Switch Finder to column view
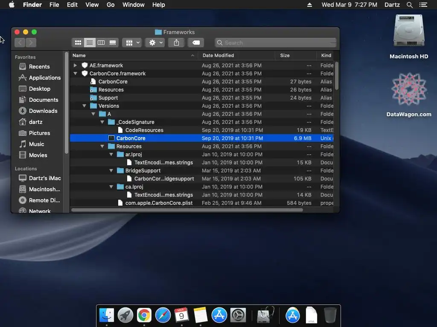This screenshot has width=437, height=327. 101,43
